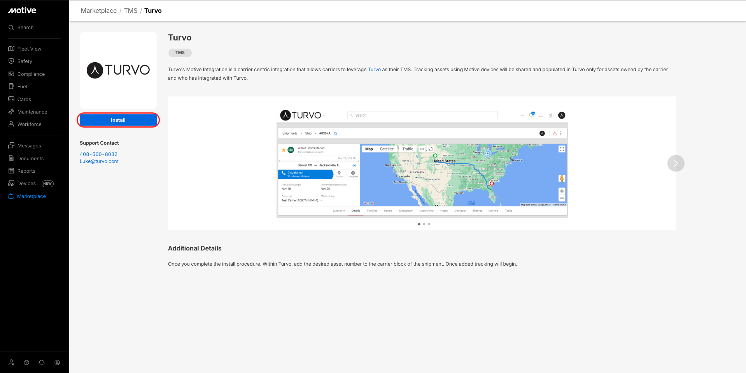Open the Devices section marked NEW

pos(26,184)
